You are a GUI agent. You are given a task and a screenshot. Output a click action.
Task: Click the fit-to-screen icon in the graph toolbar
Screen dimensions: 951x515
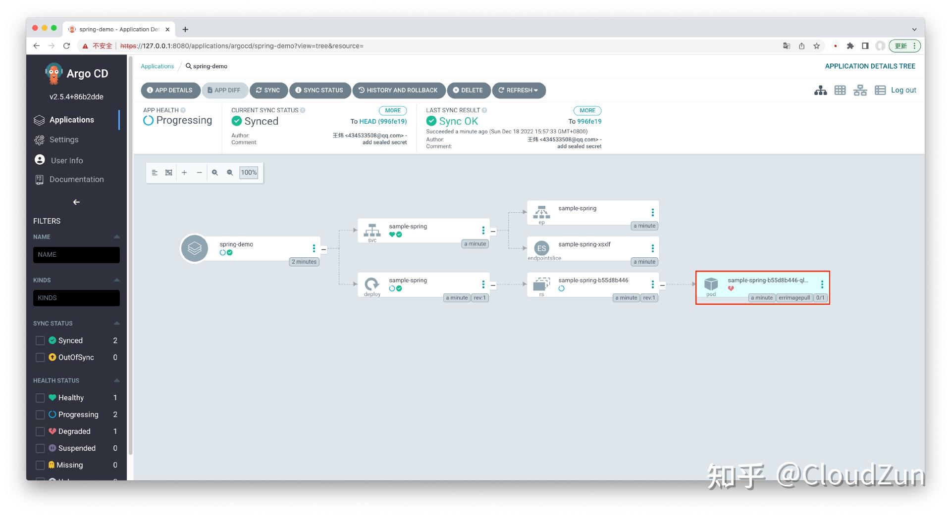pyautogui.click(x=169, y=172)
